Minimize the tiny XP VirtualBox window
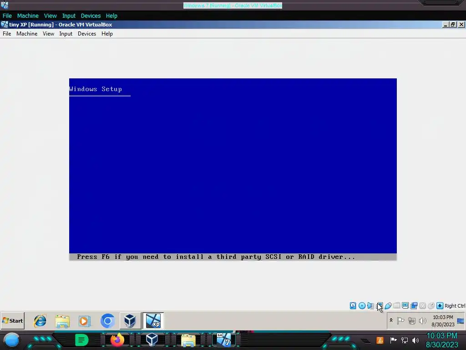The image size is (466, 350). point(445,25)
